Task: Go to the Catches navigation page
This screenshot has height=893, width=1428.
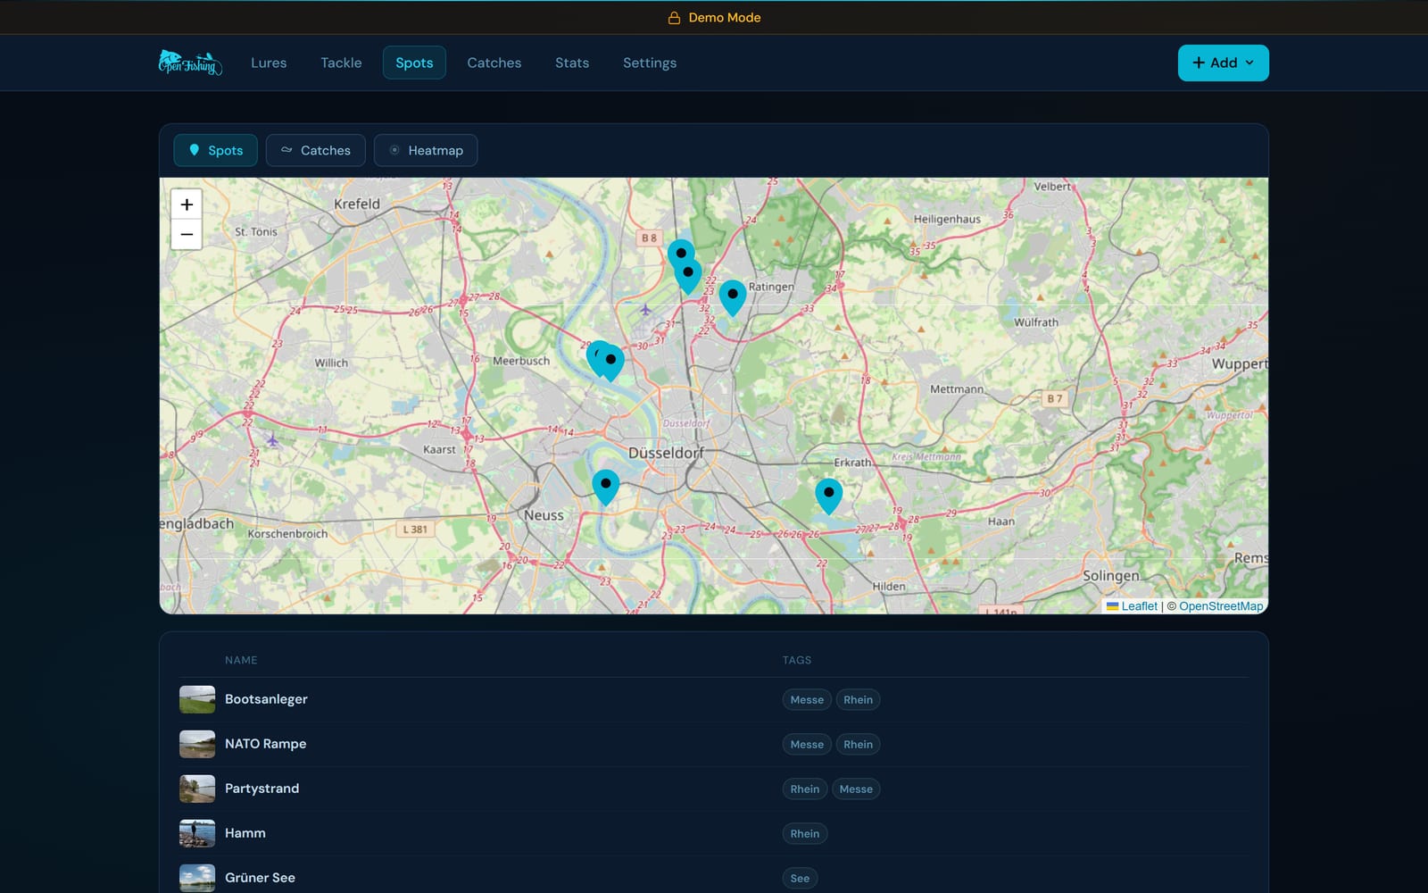Action: pos(494,63)
